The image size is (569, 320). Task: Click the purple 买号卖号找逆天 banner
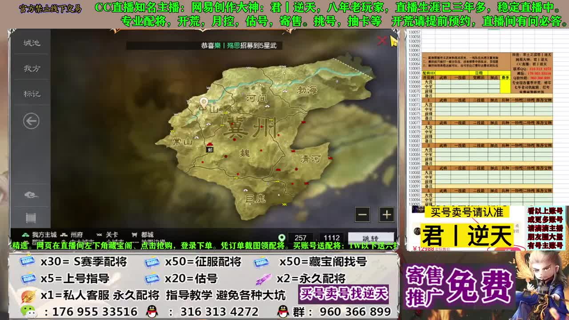(x=344, y=294)
